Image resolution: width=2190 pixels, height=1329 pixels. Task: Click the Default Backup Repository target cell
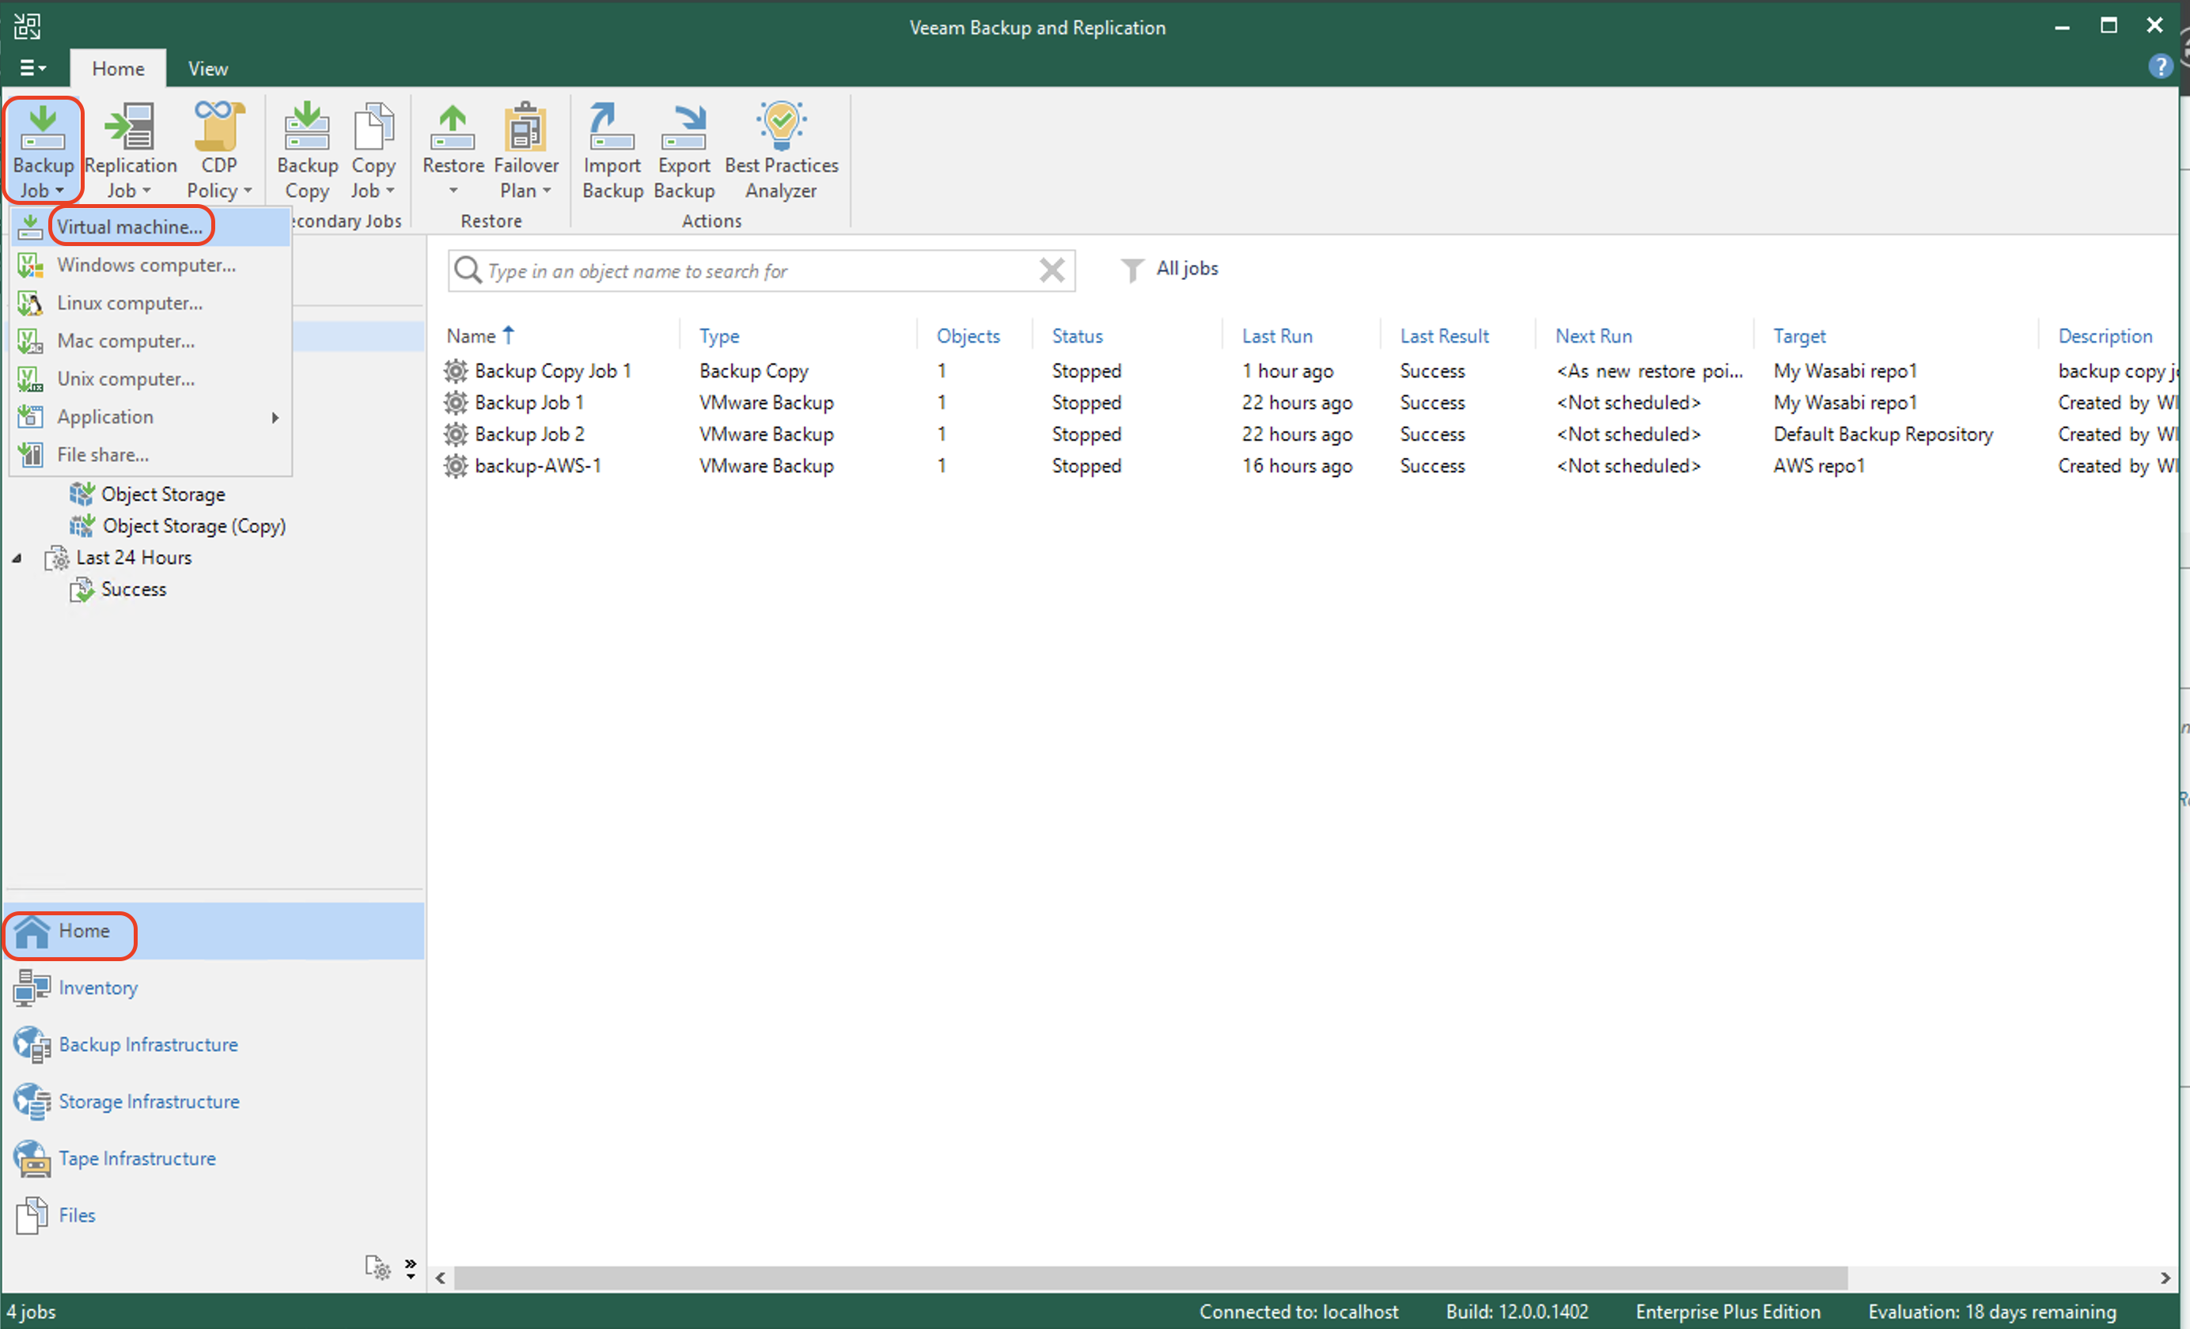1883,435
